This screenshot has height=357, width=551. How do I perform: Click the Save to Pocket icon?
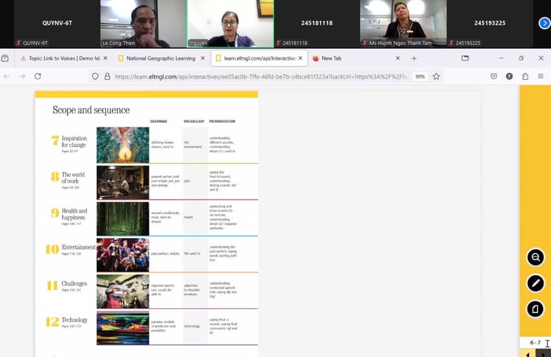pos(493,76)
